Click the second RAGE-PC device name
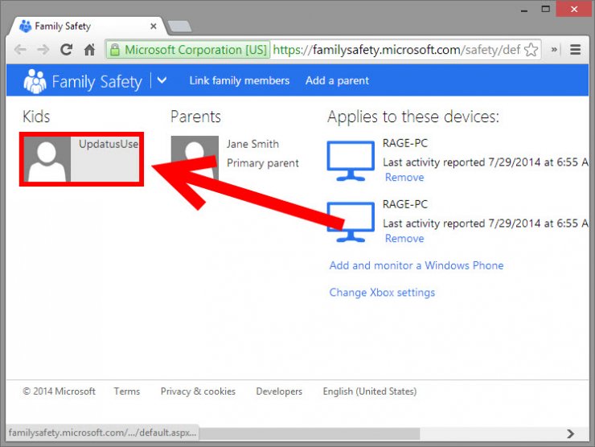The height and width of the screenshot is (447, 595). 405,204
